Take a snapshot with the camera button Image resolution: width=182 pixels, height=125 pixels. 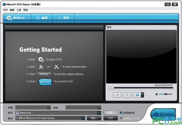(137, 95)
